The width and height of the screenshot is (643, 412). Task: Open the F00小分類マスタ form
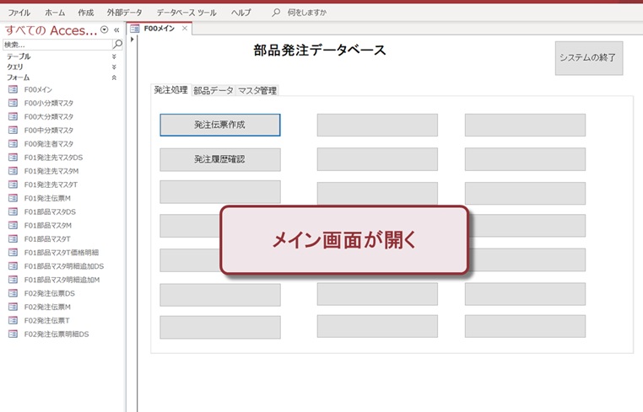point(48,103)
